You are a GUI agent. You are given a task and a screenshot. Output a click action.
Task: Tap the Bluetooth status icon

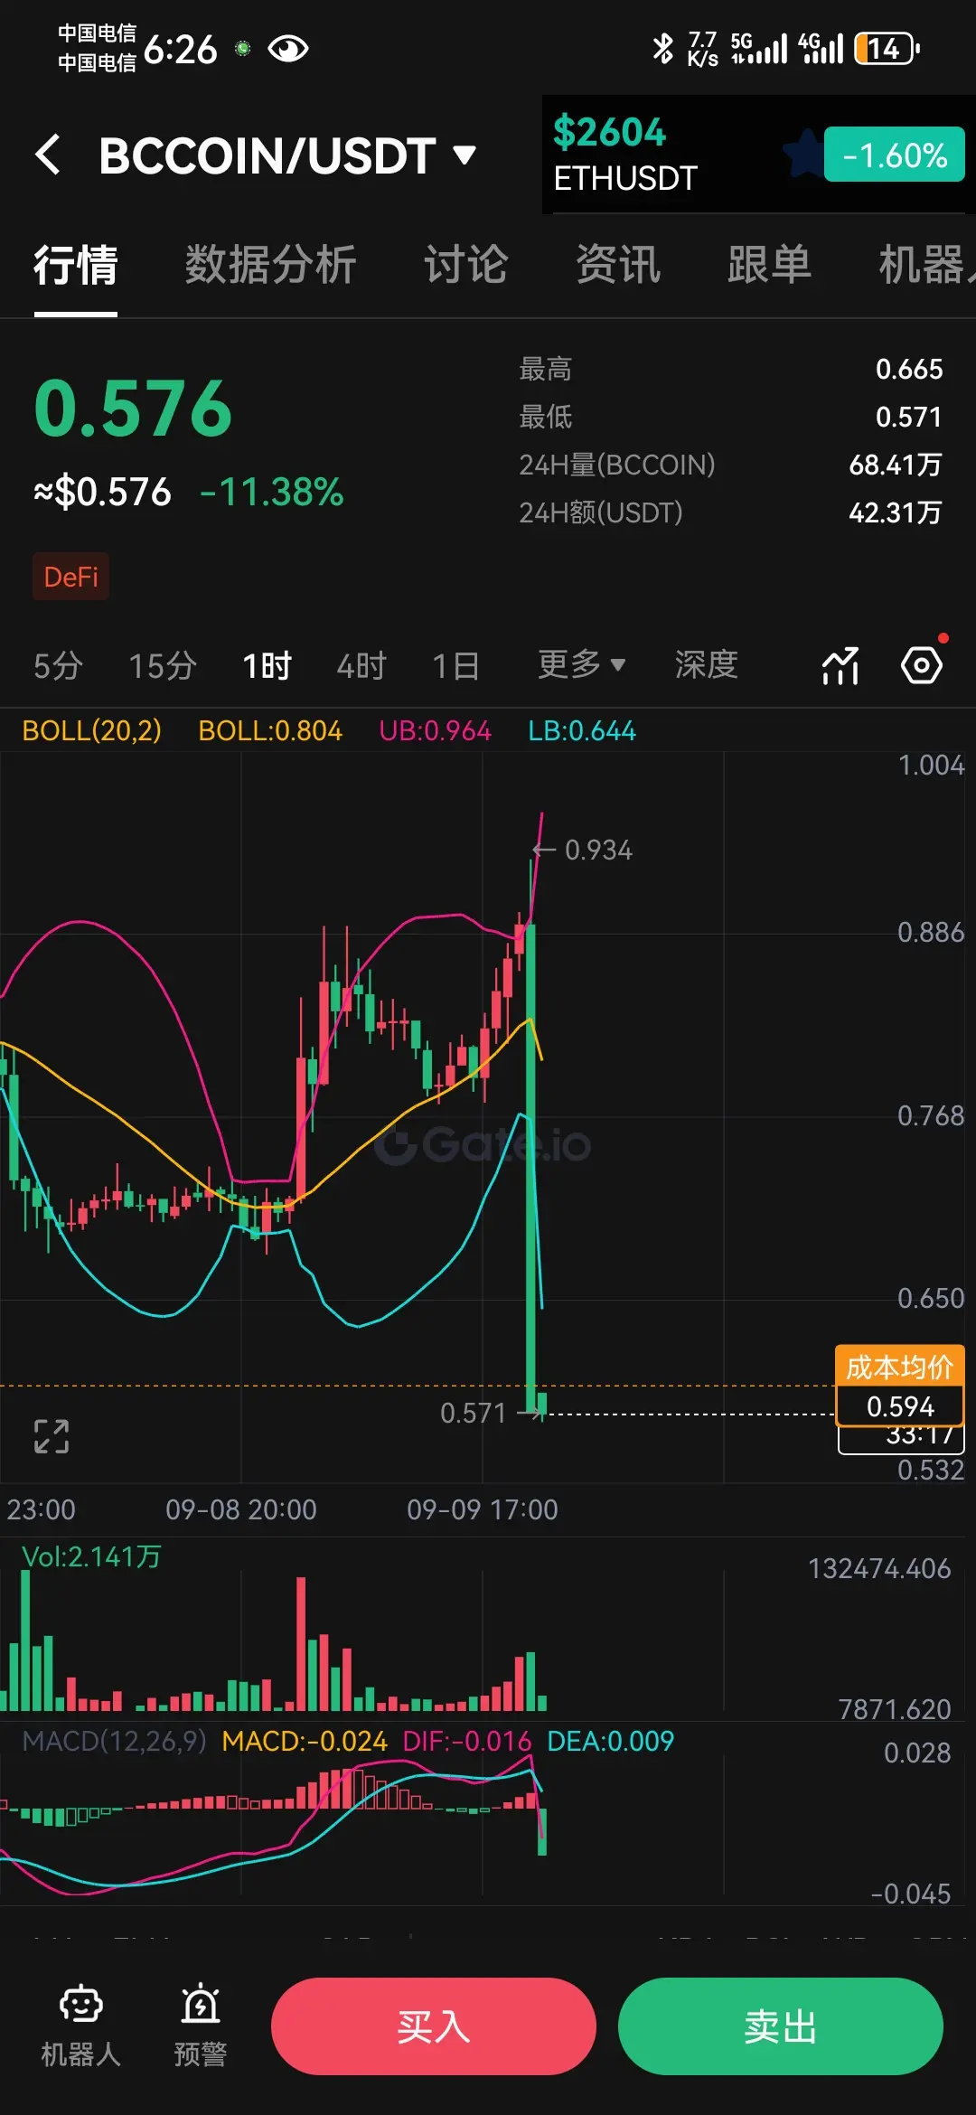click(662, 48)
